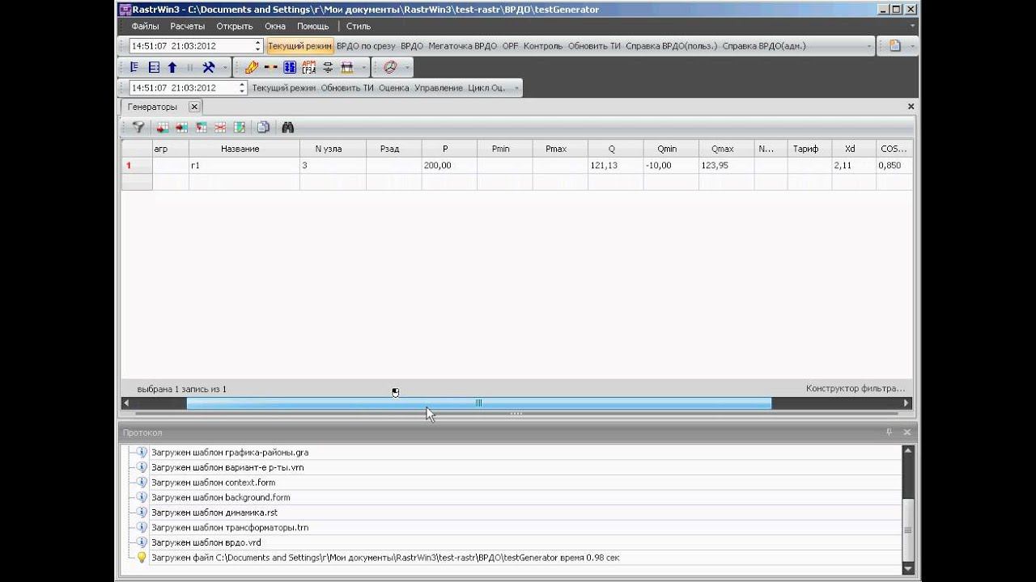Screen dimensions: 1036x582
Task: Expand dropdown arrow next to circular graph icon
Action: [x=406, y=68]
